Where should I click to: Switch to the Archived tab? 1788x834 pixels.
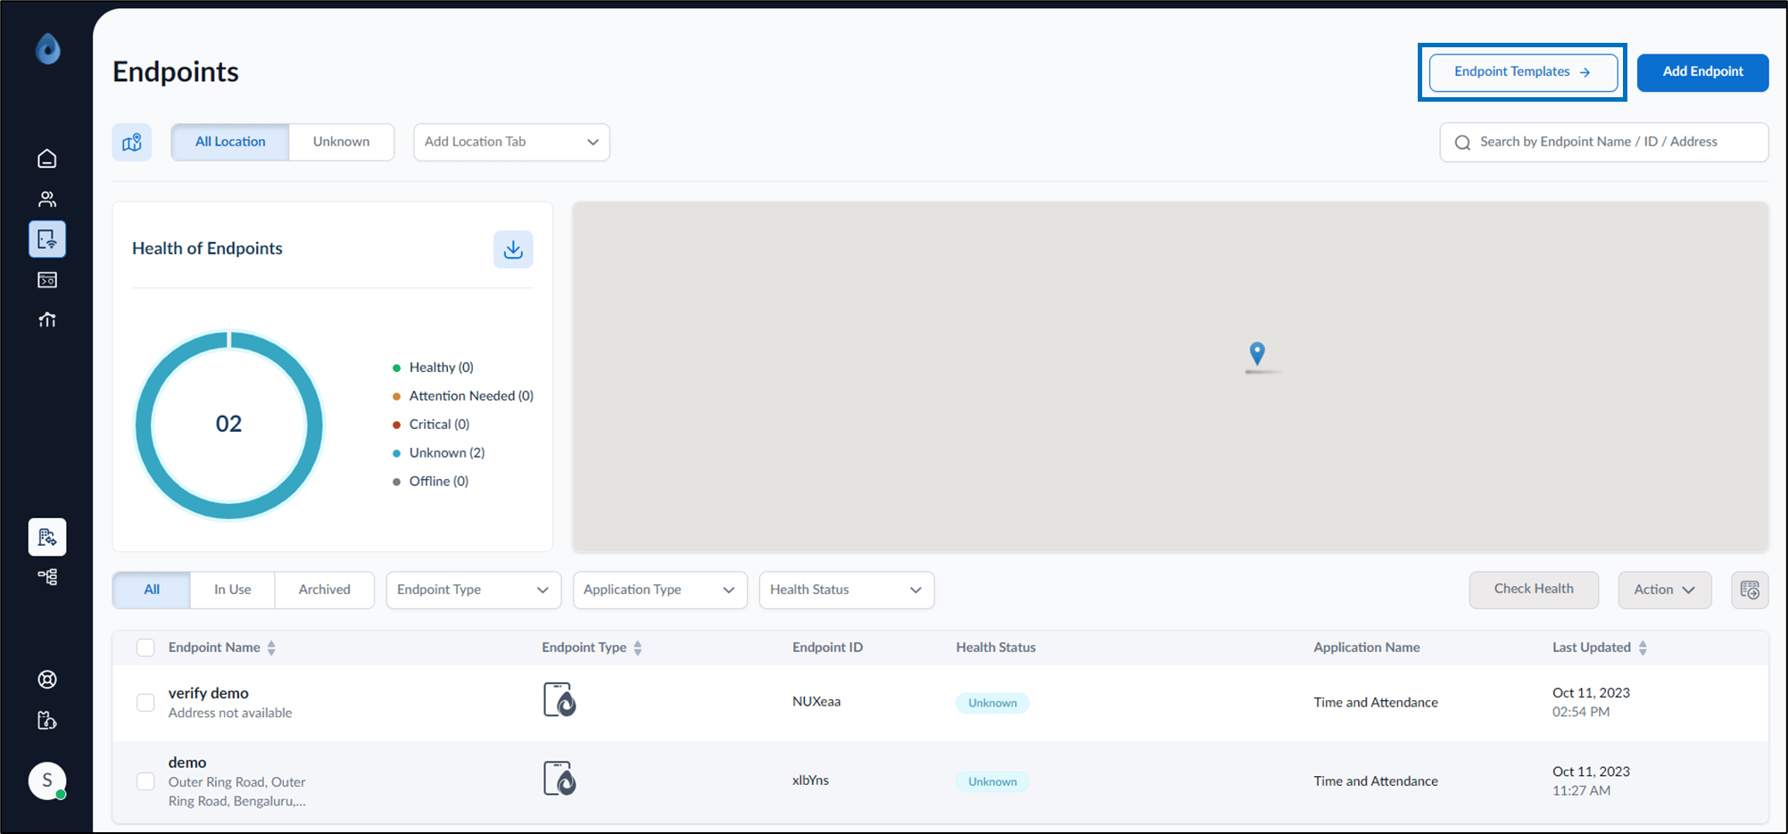[x=325, y=590]
